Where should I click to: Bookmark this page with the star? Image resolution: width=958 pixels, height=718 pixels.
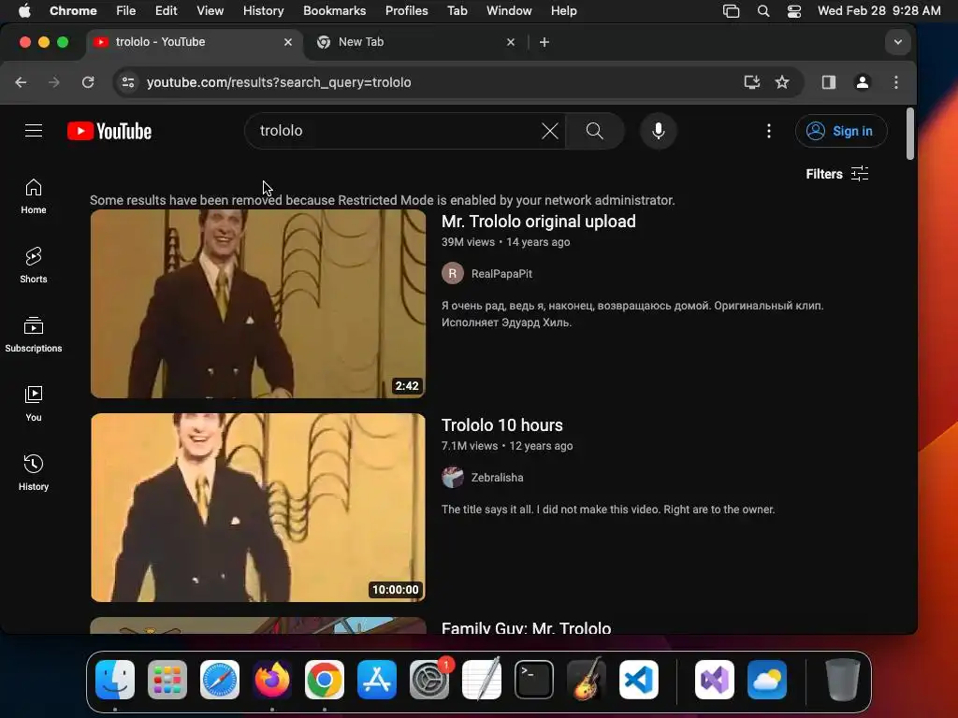(782, 82)
